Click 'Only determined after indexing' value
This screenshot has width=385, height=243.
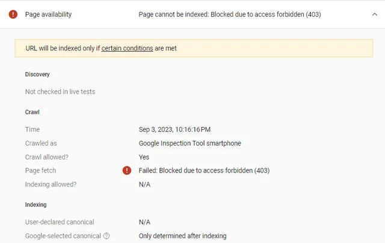click(182, 236)
